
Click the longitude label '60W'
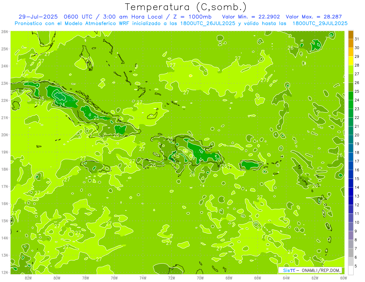pyautogui.click(x=344, y=278)
